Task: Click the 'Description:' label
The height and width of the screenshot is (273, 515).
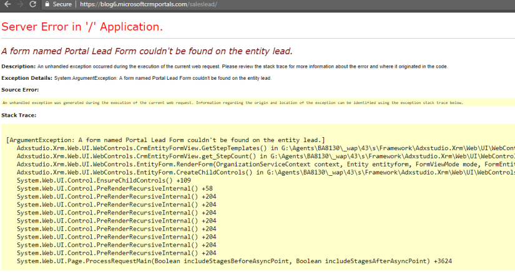Action: 18,66
